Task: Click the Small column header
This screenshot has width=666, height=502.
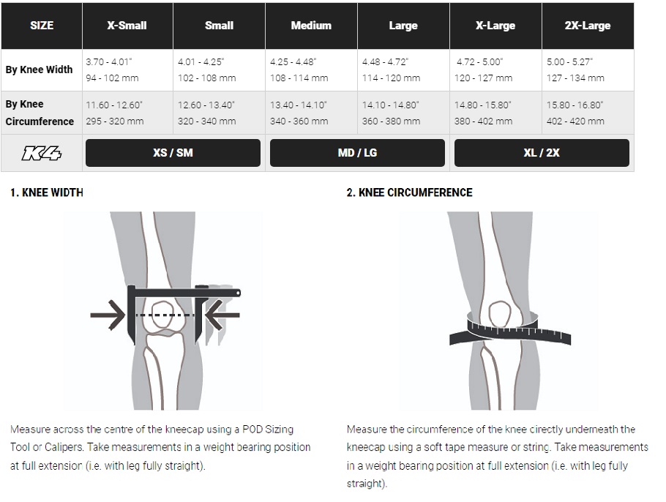Action: (x=219, y=26)
